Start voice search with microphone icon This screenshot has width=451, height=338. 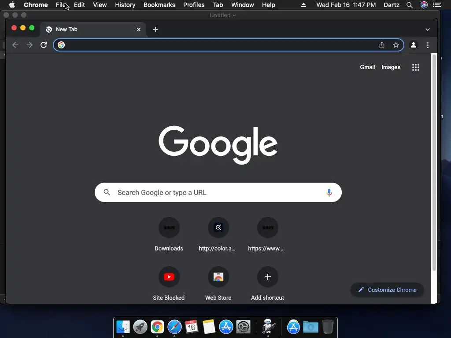coord(329,193)
